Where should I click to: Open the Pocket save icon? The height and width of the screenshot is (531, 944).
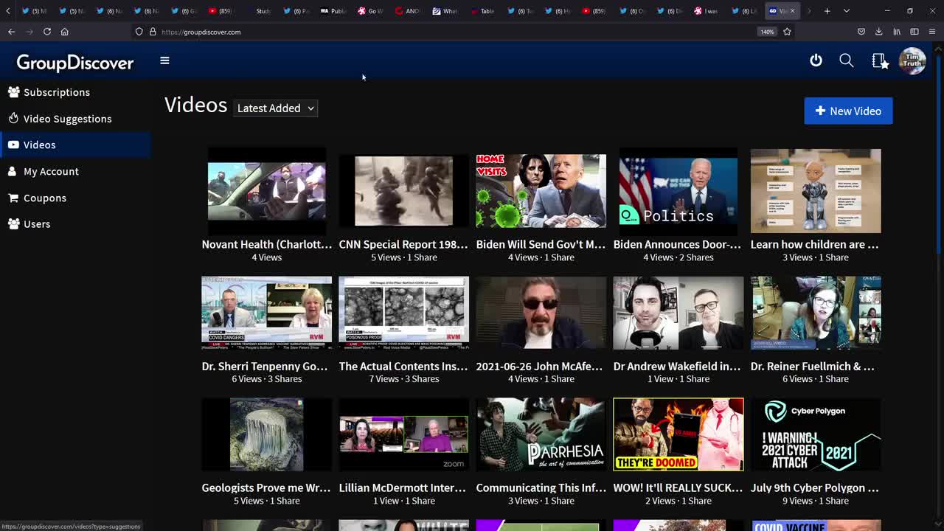coord(861,32)
